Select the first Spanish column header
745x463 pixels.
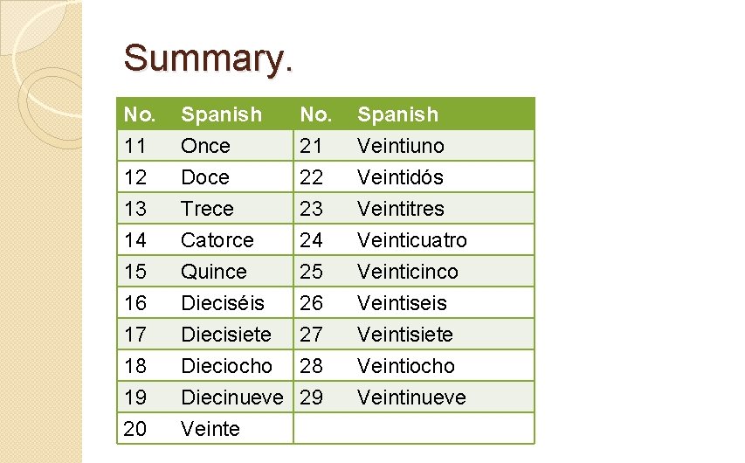221,114
